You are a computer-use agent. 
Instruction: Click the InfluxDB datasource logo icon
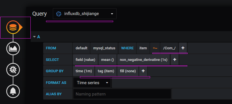(59, 14)
